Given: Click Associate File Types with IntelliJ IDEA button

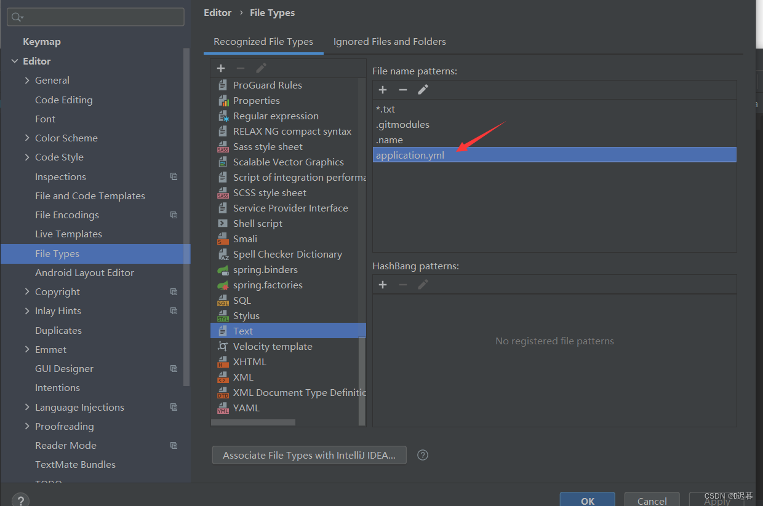Looking at the screenshot, I should (310, 456).
